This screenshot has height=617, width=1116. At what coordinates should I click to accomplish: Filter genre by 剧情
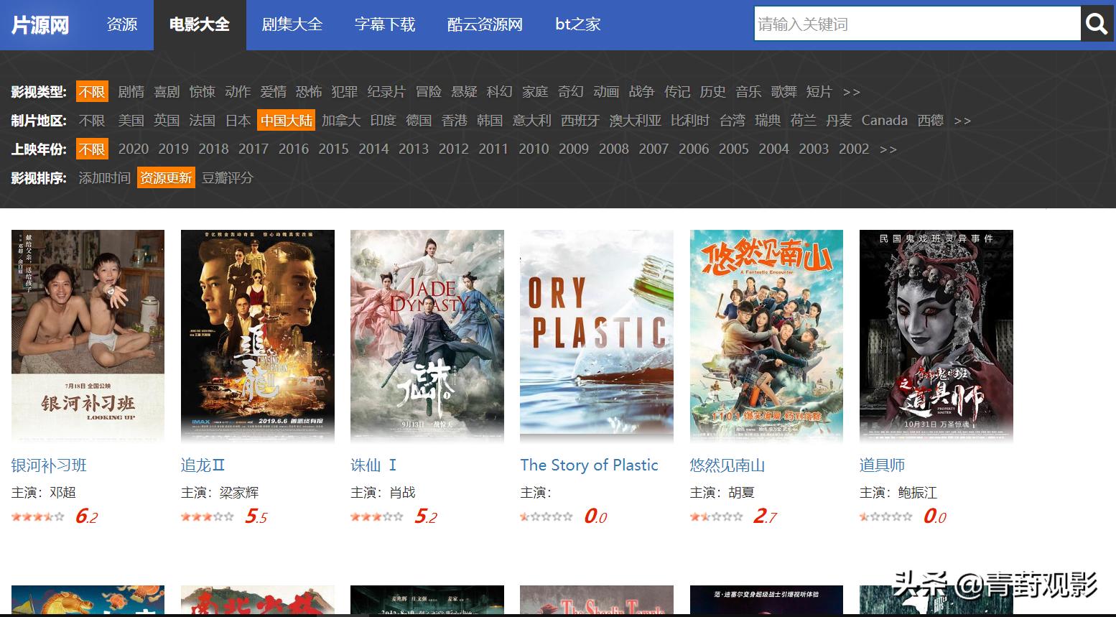[131, 92]
